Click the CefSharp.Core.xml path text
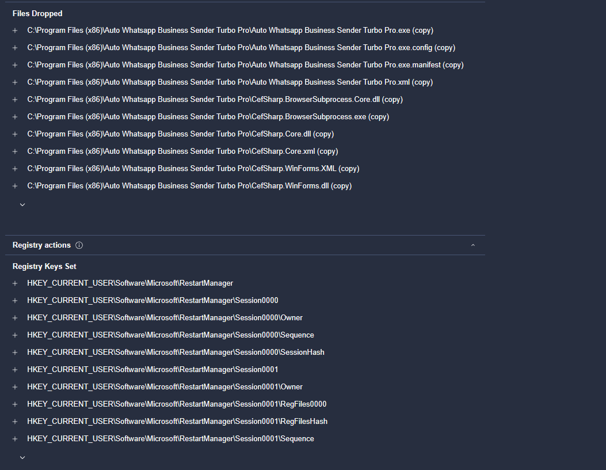Screen dimensions: 606x470 183,151
